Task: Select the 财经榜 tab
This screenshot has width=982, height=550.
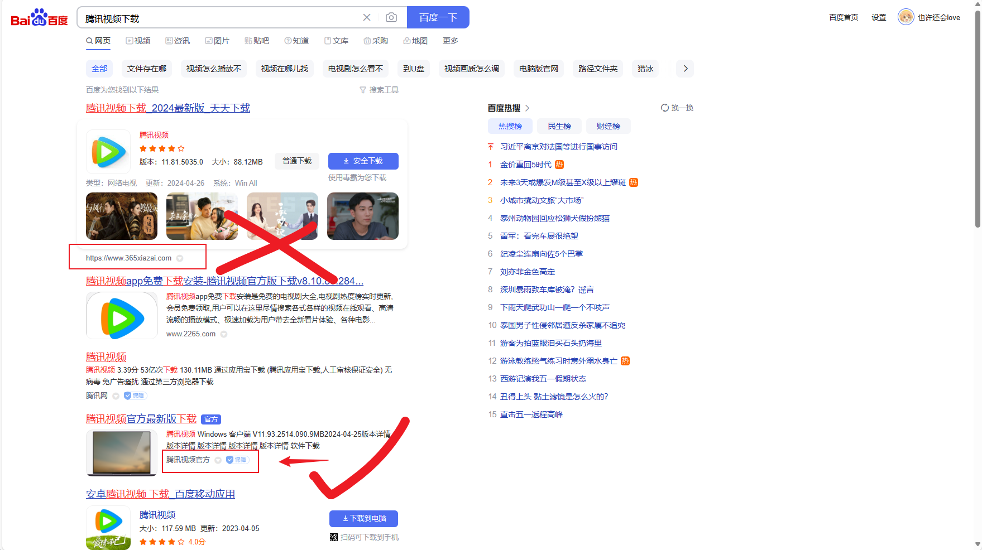Action: [608, 126]
